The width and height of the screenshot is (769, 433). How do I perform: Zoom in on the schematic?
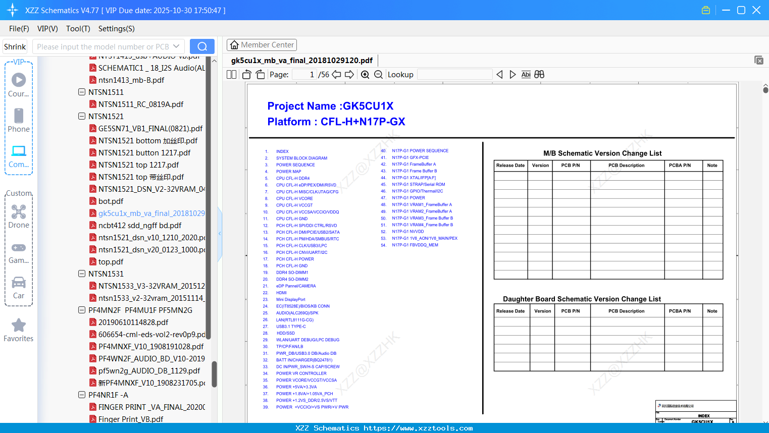pyautogui.click(x=365, y=75)
